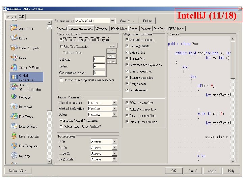Image resolution: width=243 pixels, height=182 pixels.
Task: Click the Preview pane scroll down arrow
Action: (233, 161)
